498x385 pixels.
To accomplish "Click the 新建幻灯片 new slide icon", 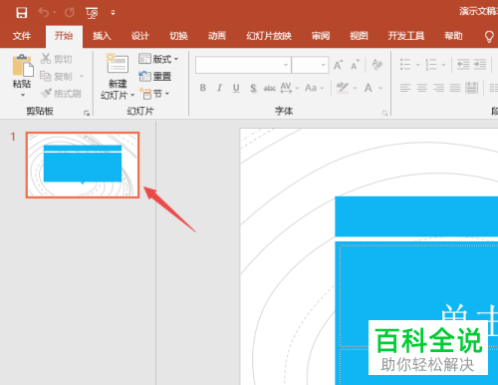I will [x=118, y=64].
